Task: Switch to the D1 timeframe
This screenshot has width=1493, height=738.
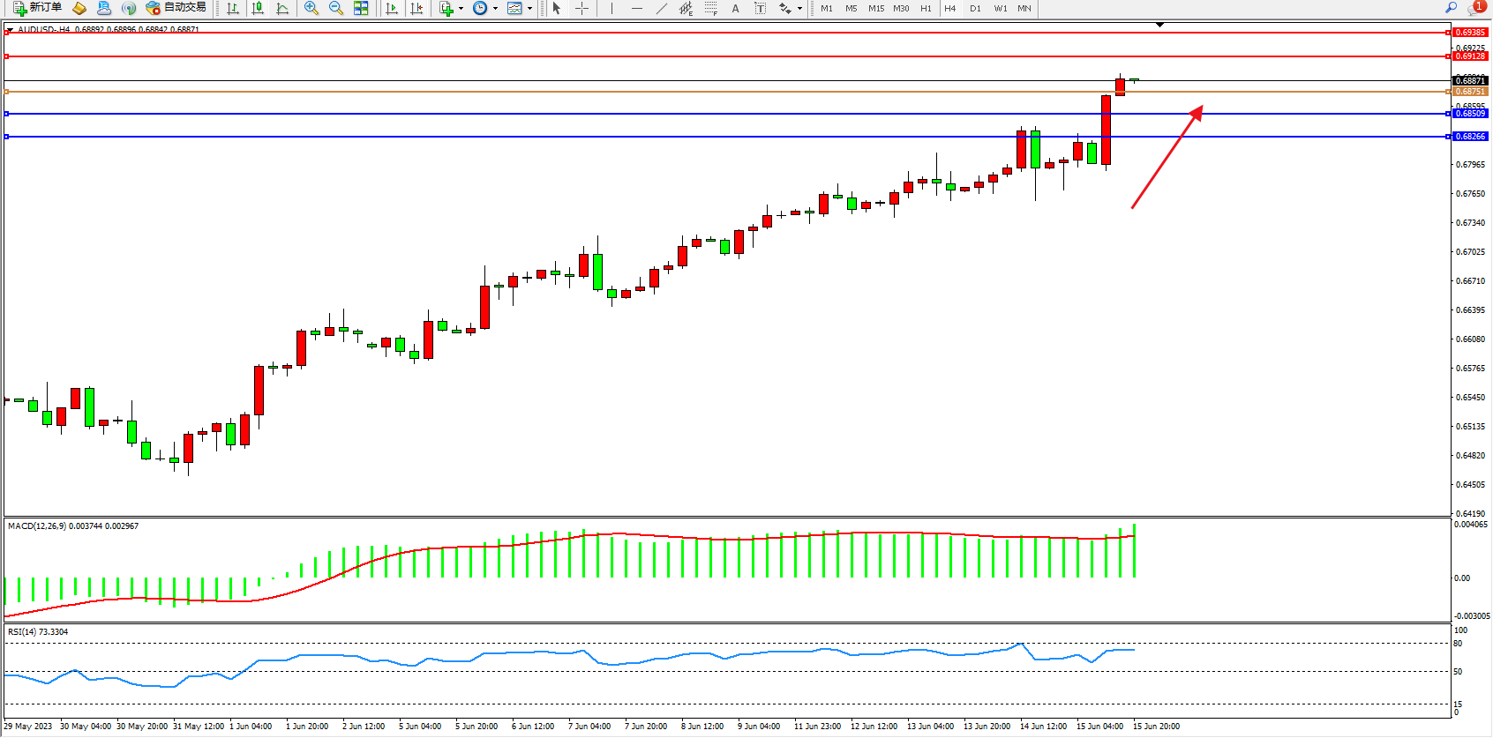Action: [x=975, y=8]
